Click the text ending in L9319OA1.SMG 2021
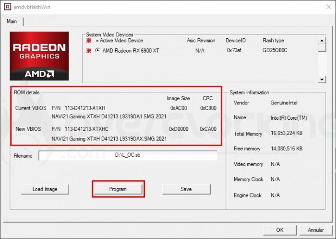This screenshot has height=239, width=336. [109, 117]
